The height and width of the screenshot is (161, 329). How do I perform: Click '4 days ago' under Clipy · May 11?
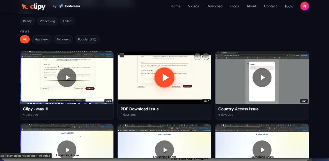pyautogui.click(x=30, y=115)
